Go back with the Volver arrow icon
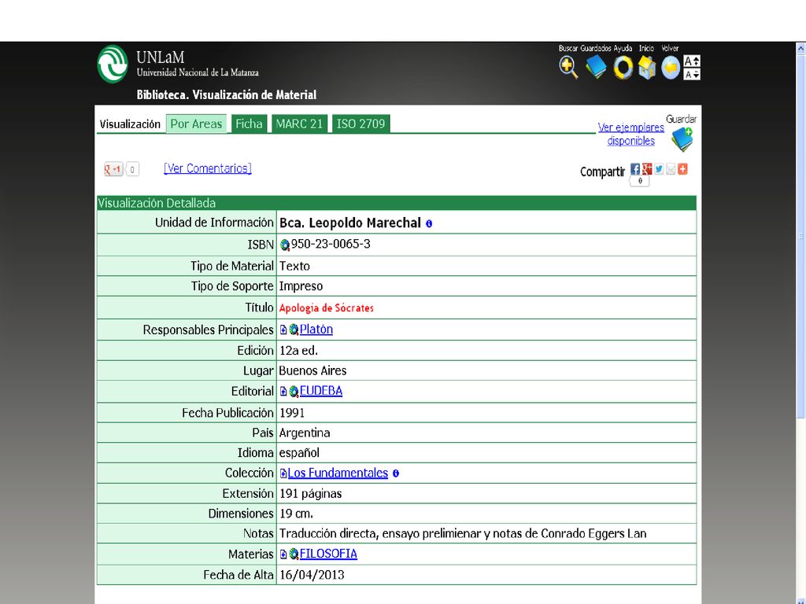This screenshot has height=604, width=806. pos(671,68)
